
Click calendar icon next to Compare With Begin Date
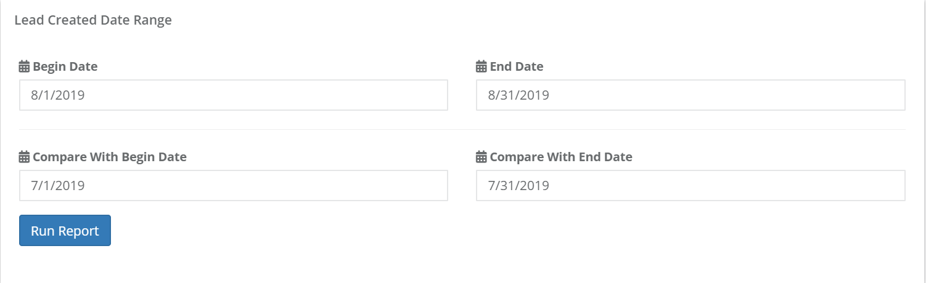[24, 157]
